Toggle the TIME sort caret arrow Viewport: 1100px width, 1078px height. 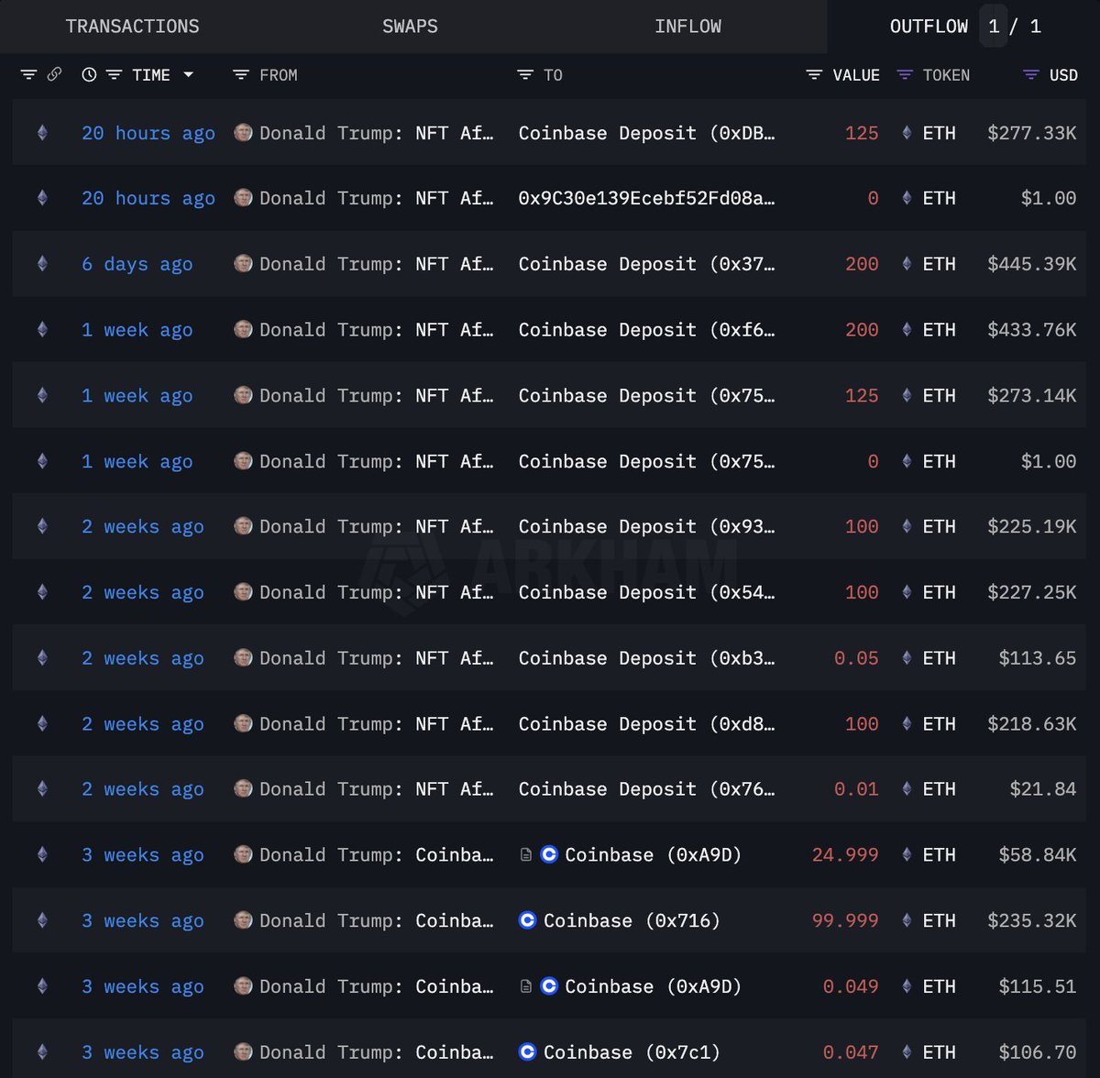[x=189, y=75]
